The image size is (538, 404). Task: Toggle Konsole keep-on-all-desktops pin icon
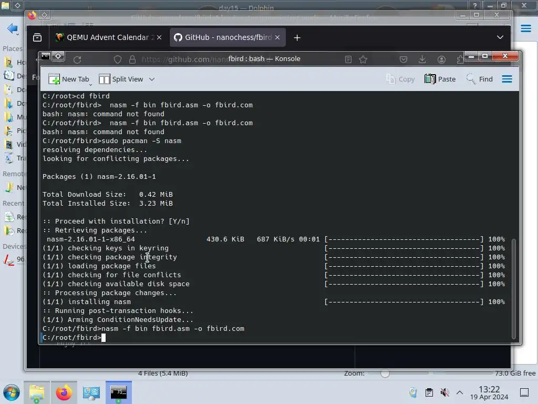[x=58, y=56]
